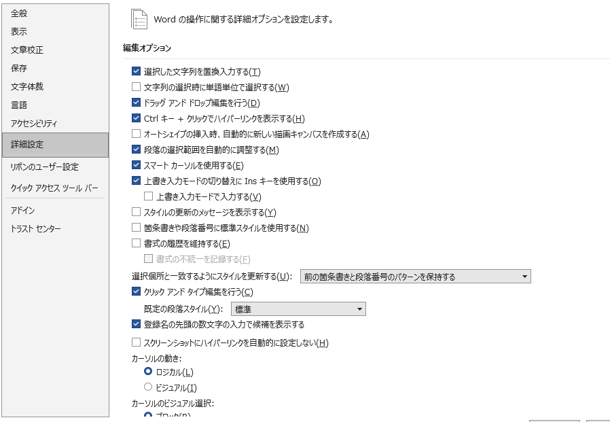
Task: Enable スクリーンショットにハイパーリンクを自動的に設定しない
Action: [136, 342]
